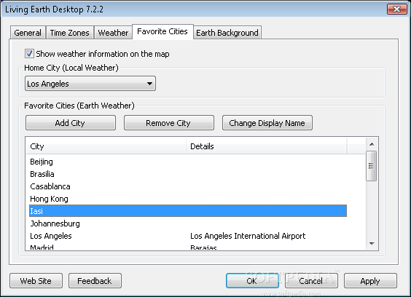The width and height of the screenshot is (411, 297).
Task: Click the Apply button
Action: coord(370,281)
